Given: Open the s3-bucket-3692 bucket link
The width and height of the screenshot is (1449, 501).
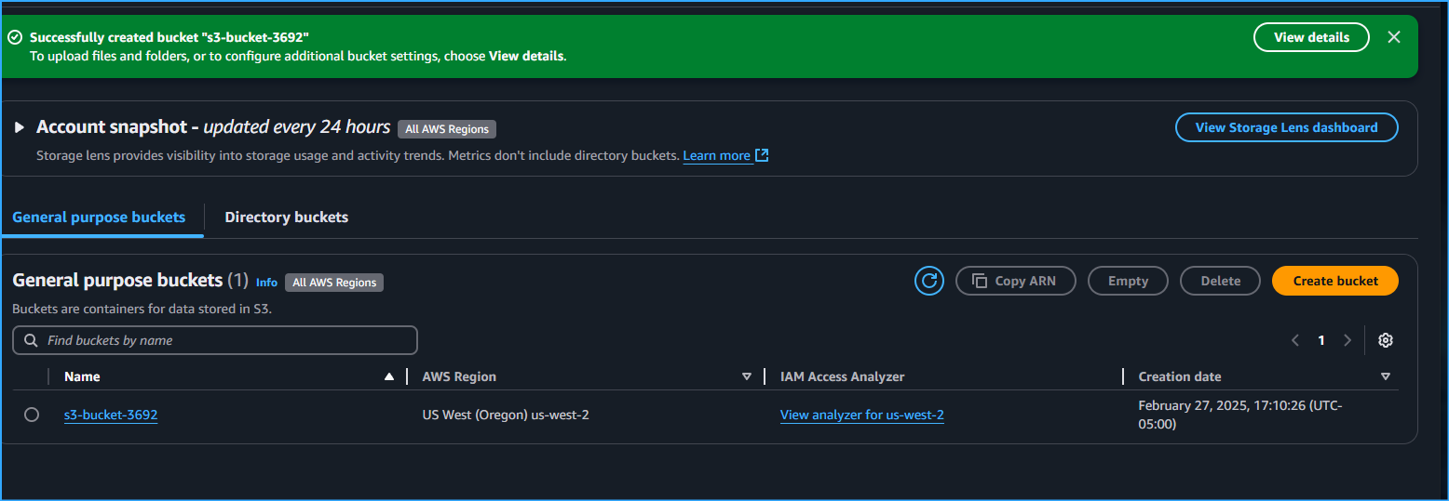Looking at the screenshot, I should click(x=111, y=415).
